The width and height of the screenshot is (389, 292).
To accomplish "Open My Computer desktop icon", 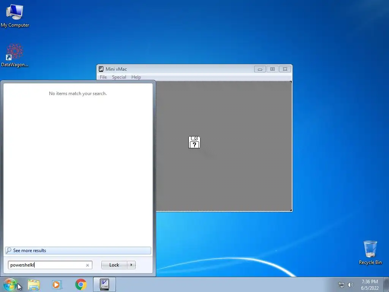I will coord(15,15).
